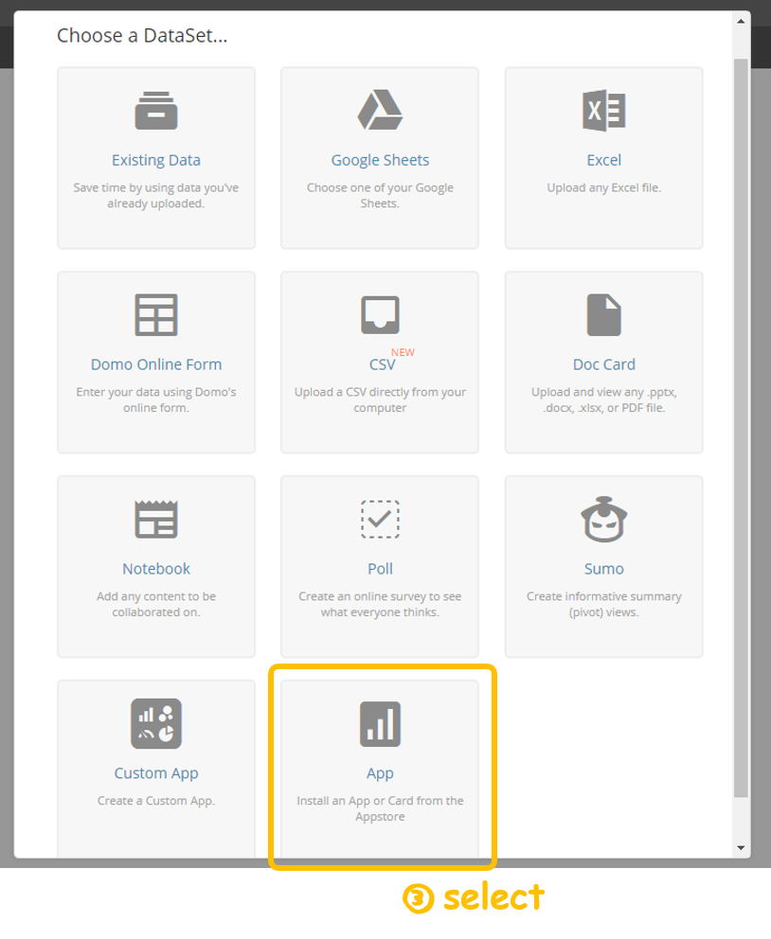Click 'Create informative summary (pivot) views.'
The image size is (771, 939).
tap(604, 604)
